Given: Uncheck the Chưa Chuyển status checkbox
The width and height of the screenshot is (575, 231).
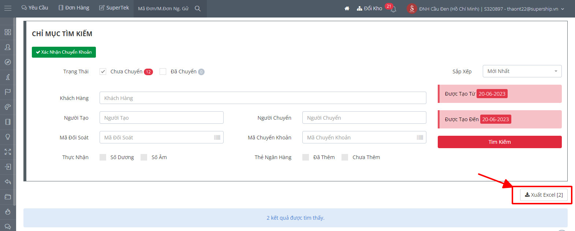Looking at the screenshot, I should click(103, 72).
